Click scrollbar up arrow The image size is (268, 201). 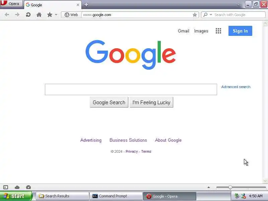[x=265, y=23]
